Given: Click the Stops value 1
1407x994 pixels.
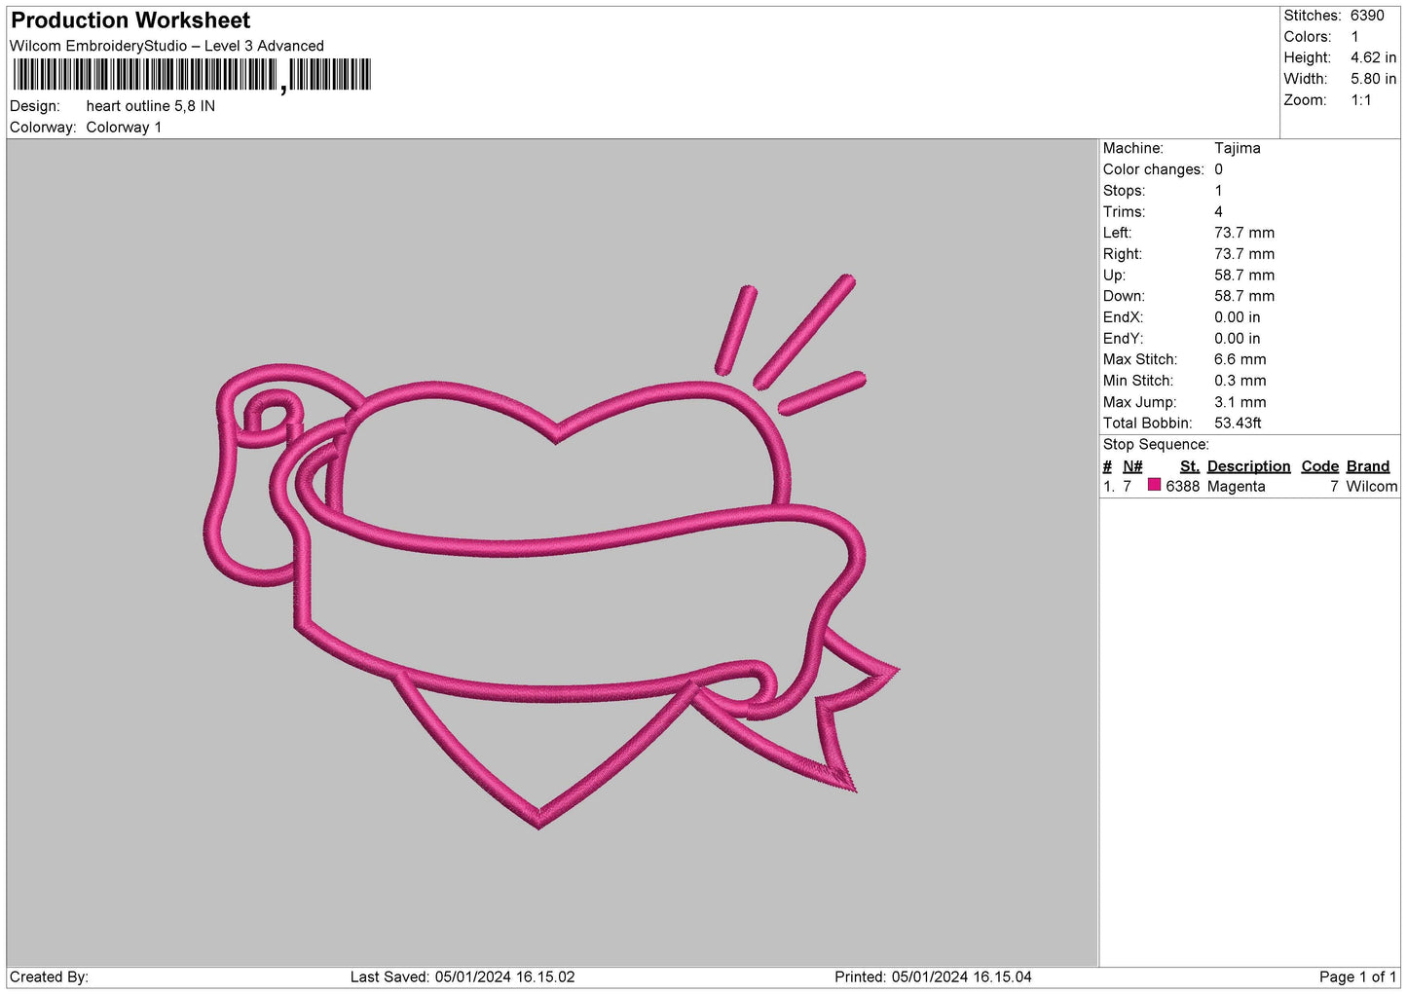Looking at the screenshot, I should point(1218,191).
